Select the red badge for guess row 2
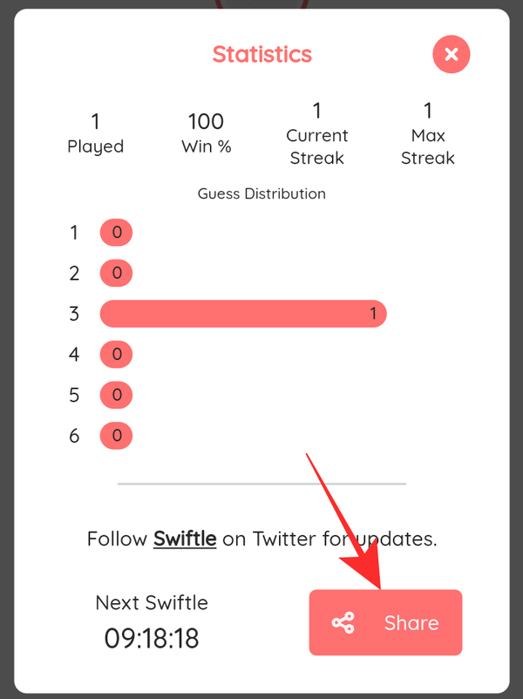The height and width of the screenshot is (699, 523). [116, 273]
